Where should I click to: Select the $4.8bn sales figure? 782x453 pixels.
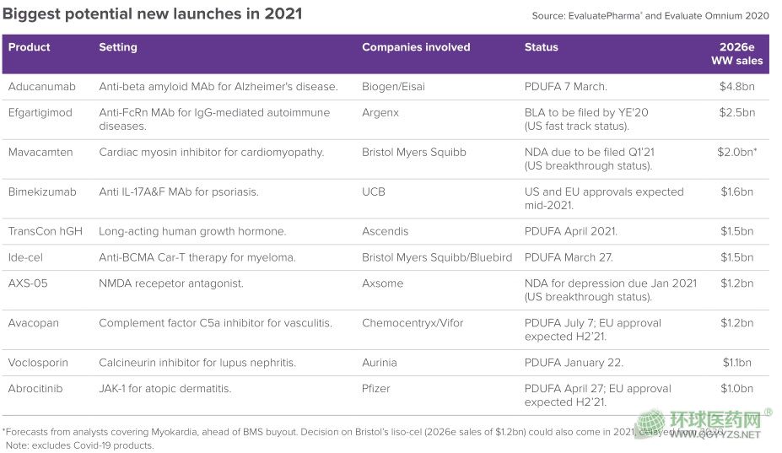(x=736, y=87)
